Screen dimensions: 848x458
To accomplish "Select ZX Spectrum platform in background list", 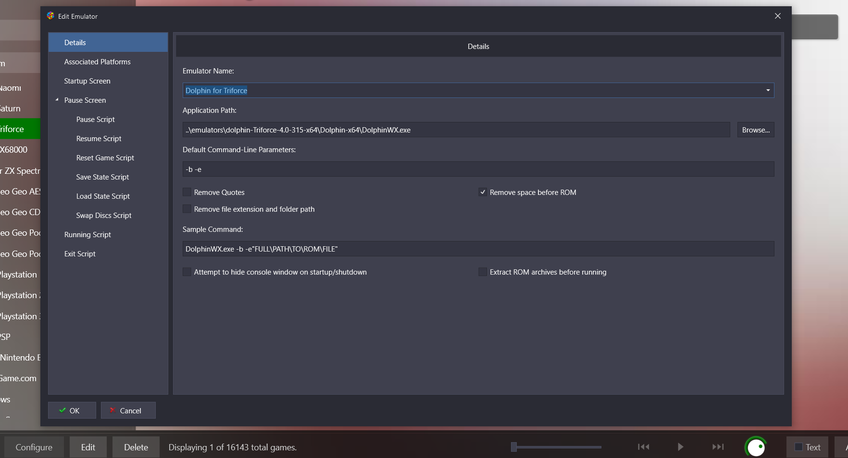I will 20,170.
